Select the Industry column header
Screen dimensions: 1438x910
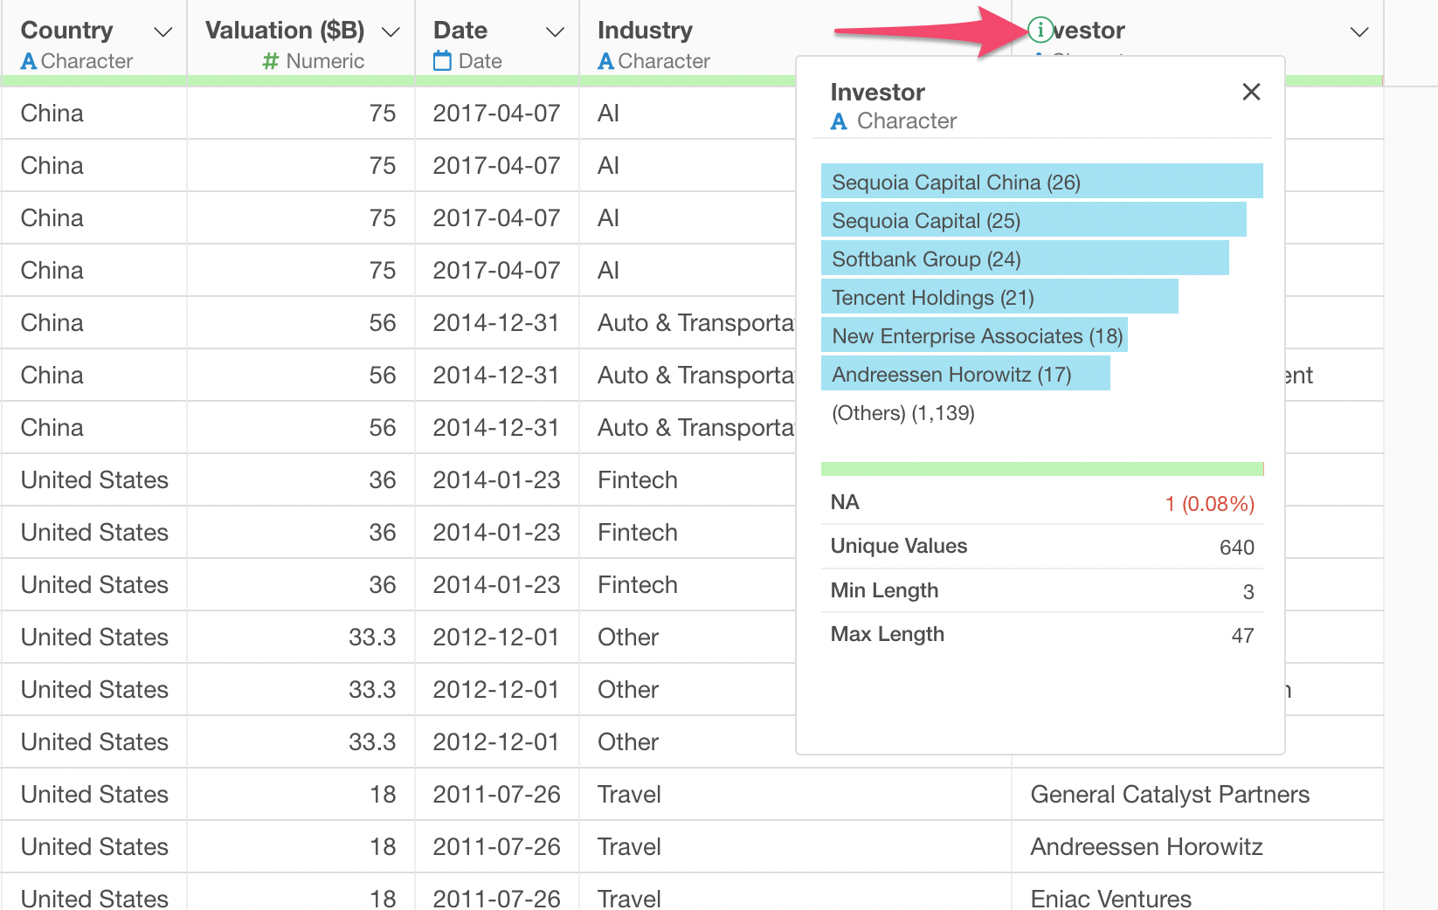point(645,31)
